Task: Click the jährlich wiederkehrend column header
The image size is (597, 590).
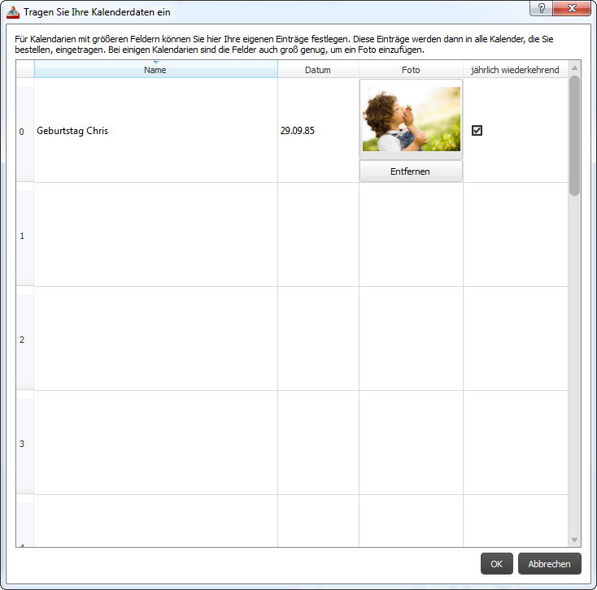Action: pos(515,70)
